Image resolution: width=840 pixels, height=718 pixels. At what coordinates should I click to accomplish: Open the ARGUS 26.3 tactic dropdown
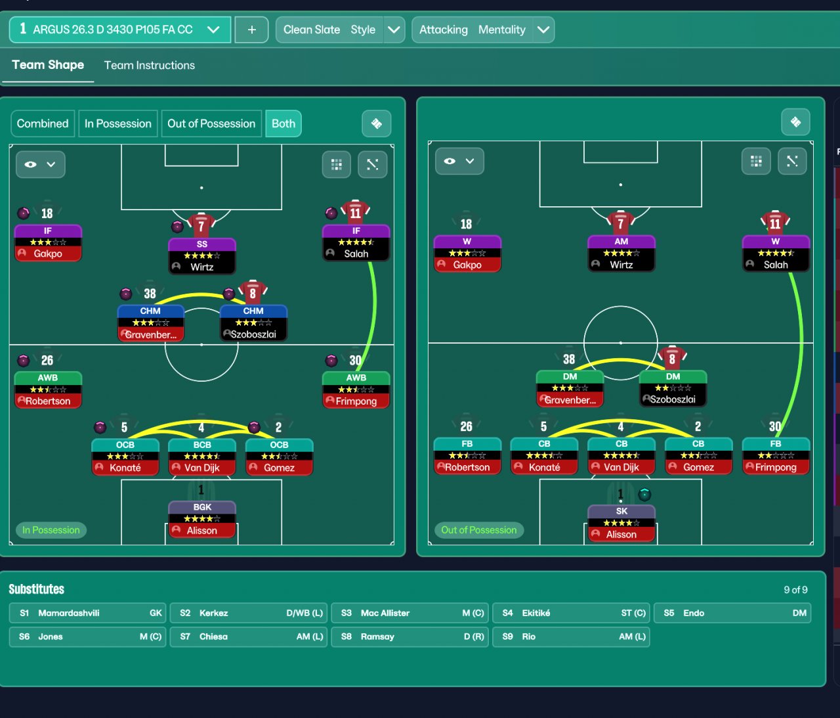pos(120,30)
